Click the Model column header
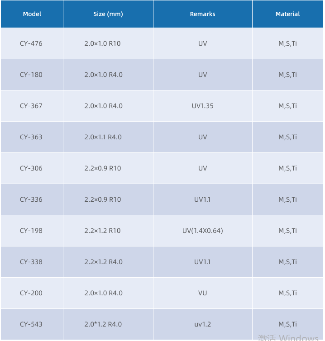Viewport: 325px width, 341px height. point(32,14)
